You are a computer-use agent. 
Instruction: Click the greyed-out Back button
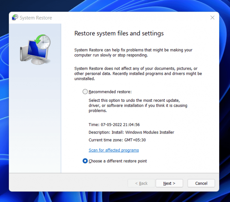pos(141,183)
